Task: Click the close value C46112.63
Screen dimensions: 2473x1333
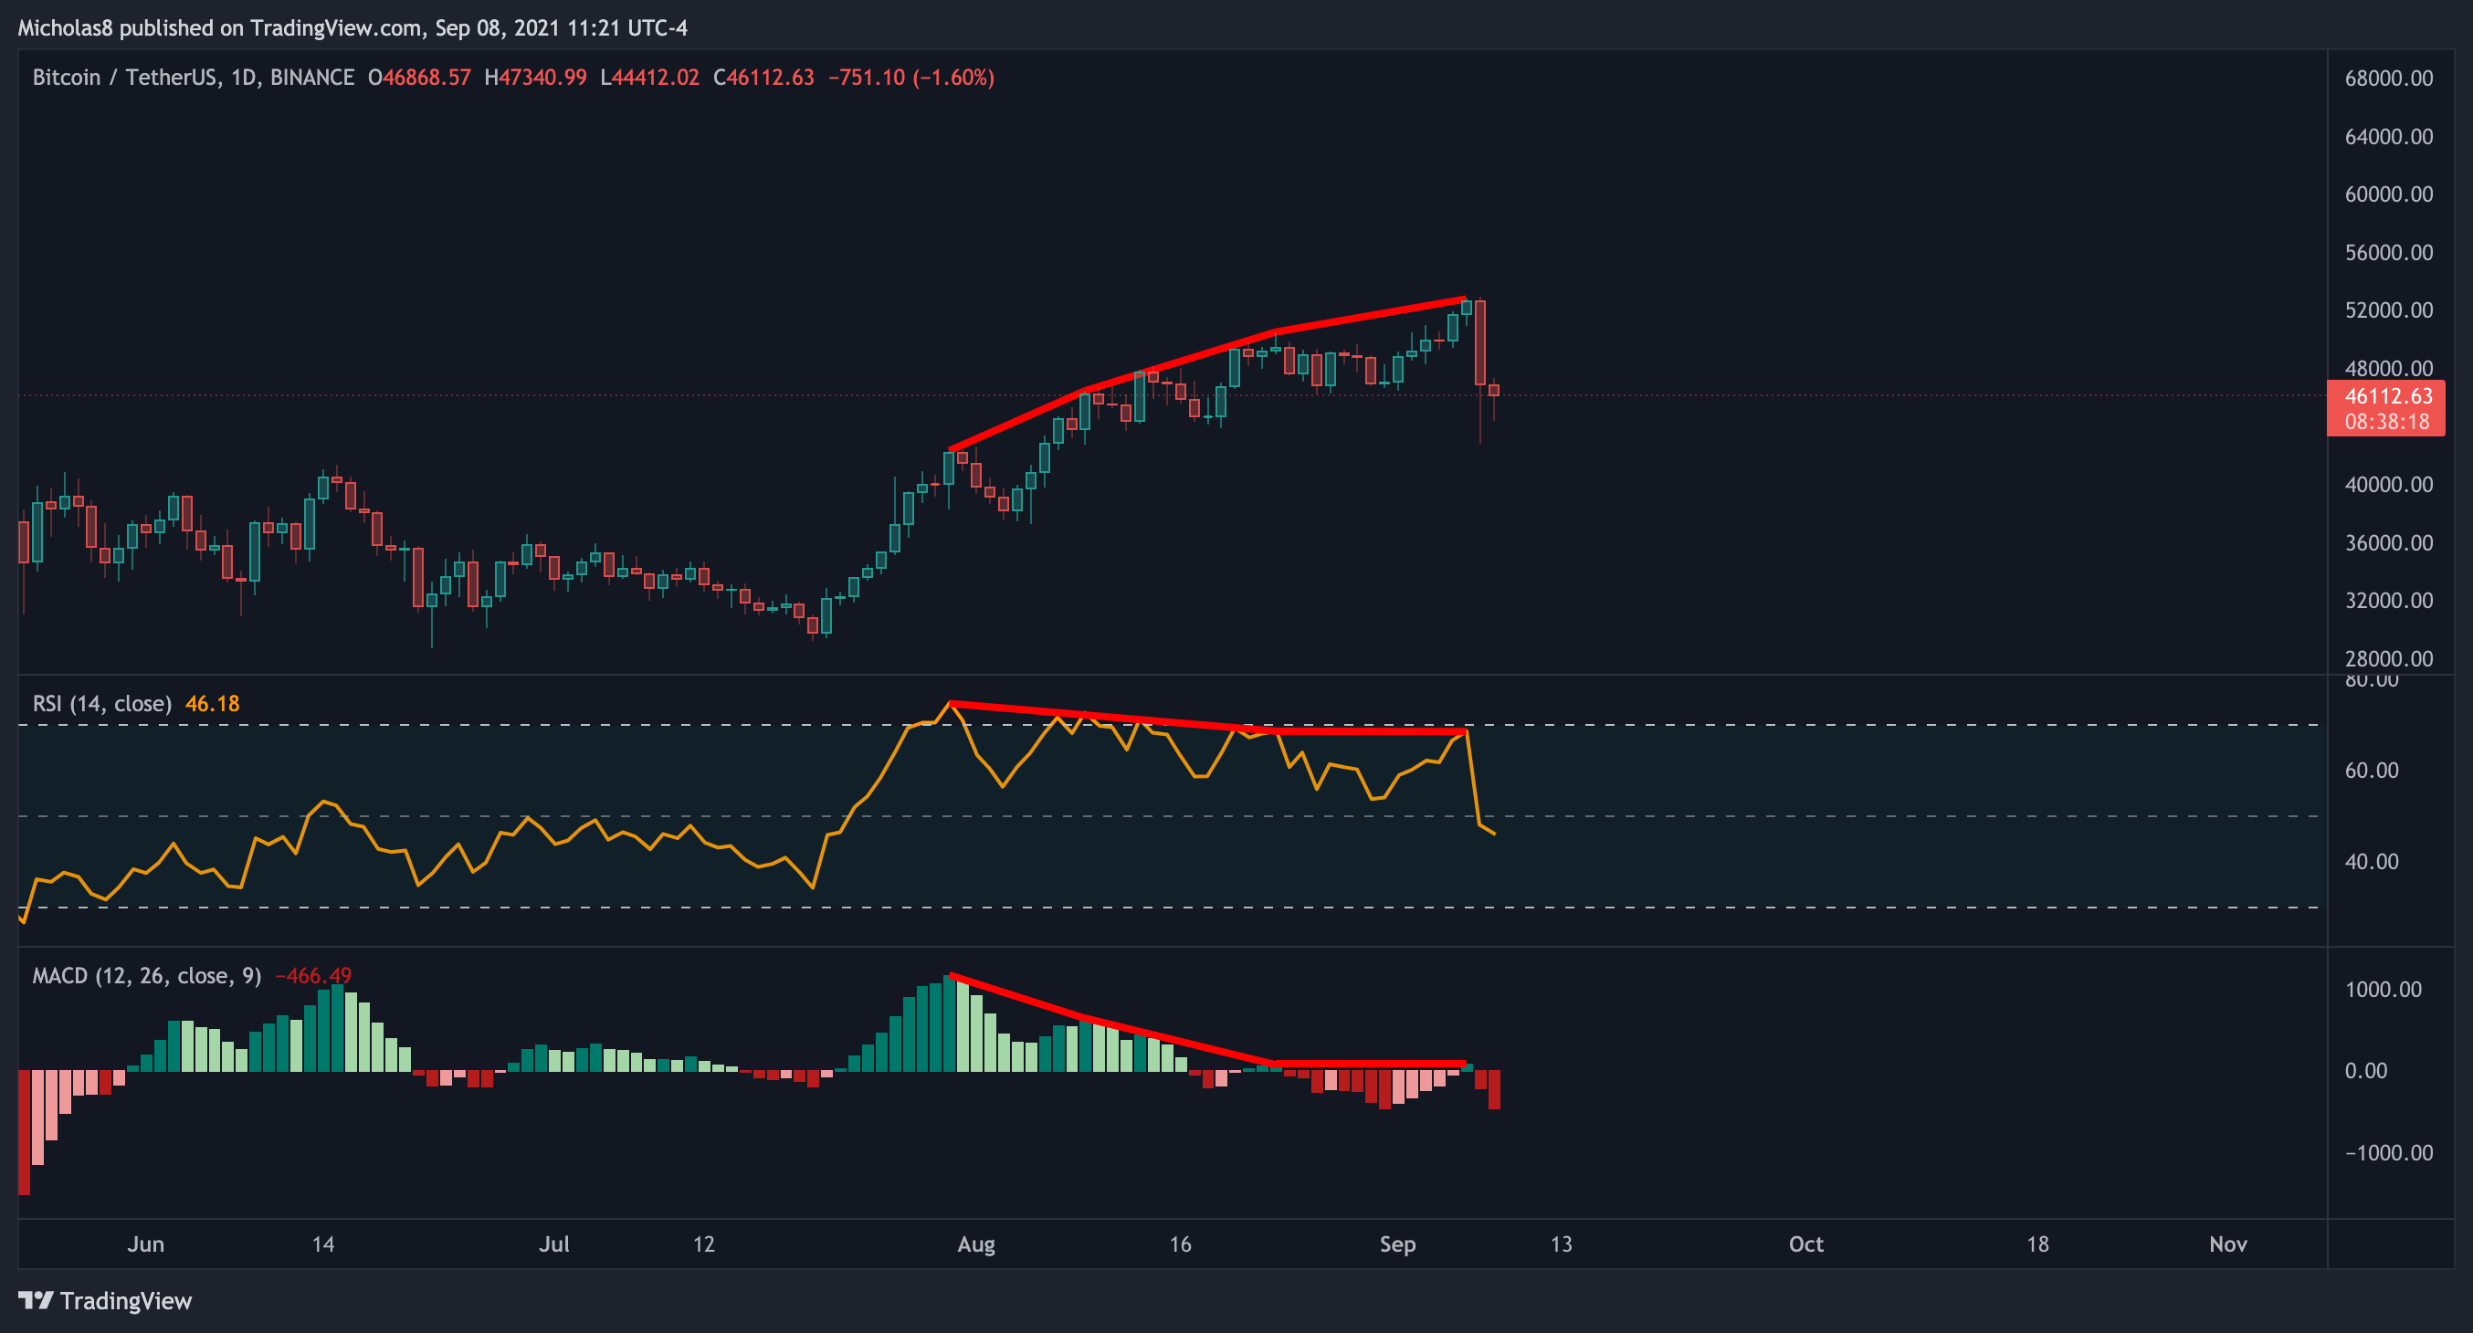Action: (763, 78)
